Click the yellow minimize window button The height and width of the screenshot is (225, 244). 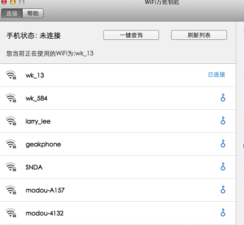click(x=13, y=2)
